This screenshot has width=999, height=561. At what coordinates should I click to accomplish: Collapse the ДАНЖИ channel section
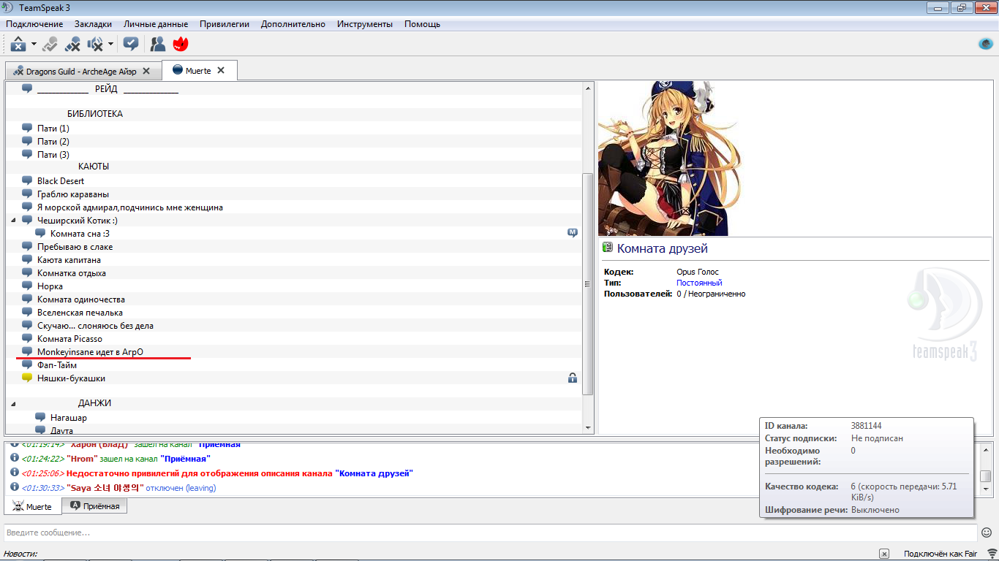coord(14,404)
